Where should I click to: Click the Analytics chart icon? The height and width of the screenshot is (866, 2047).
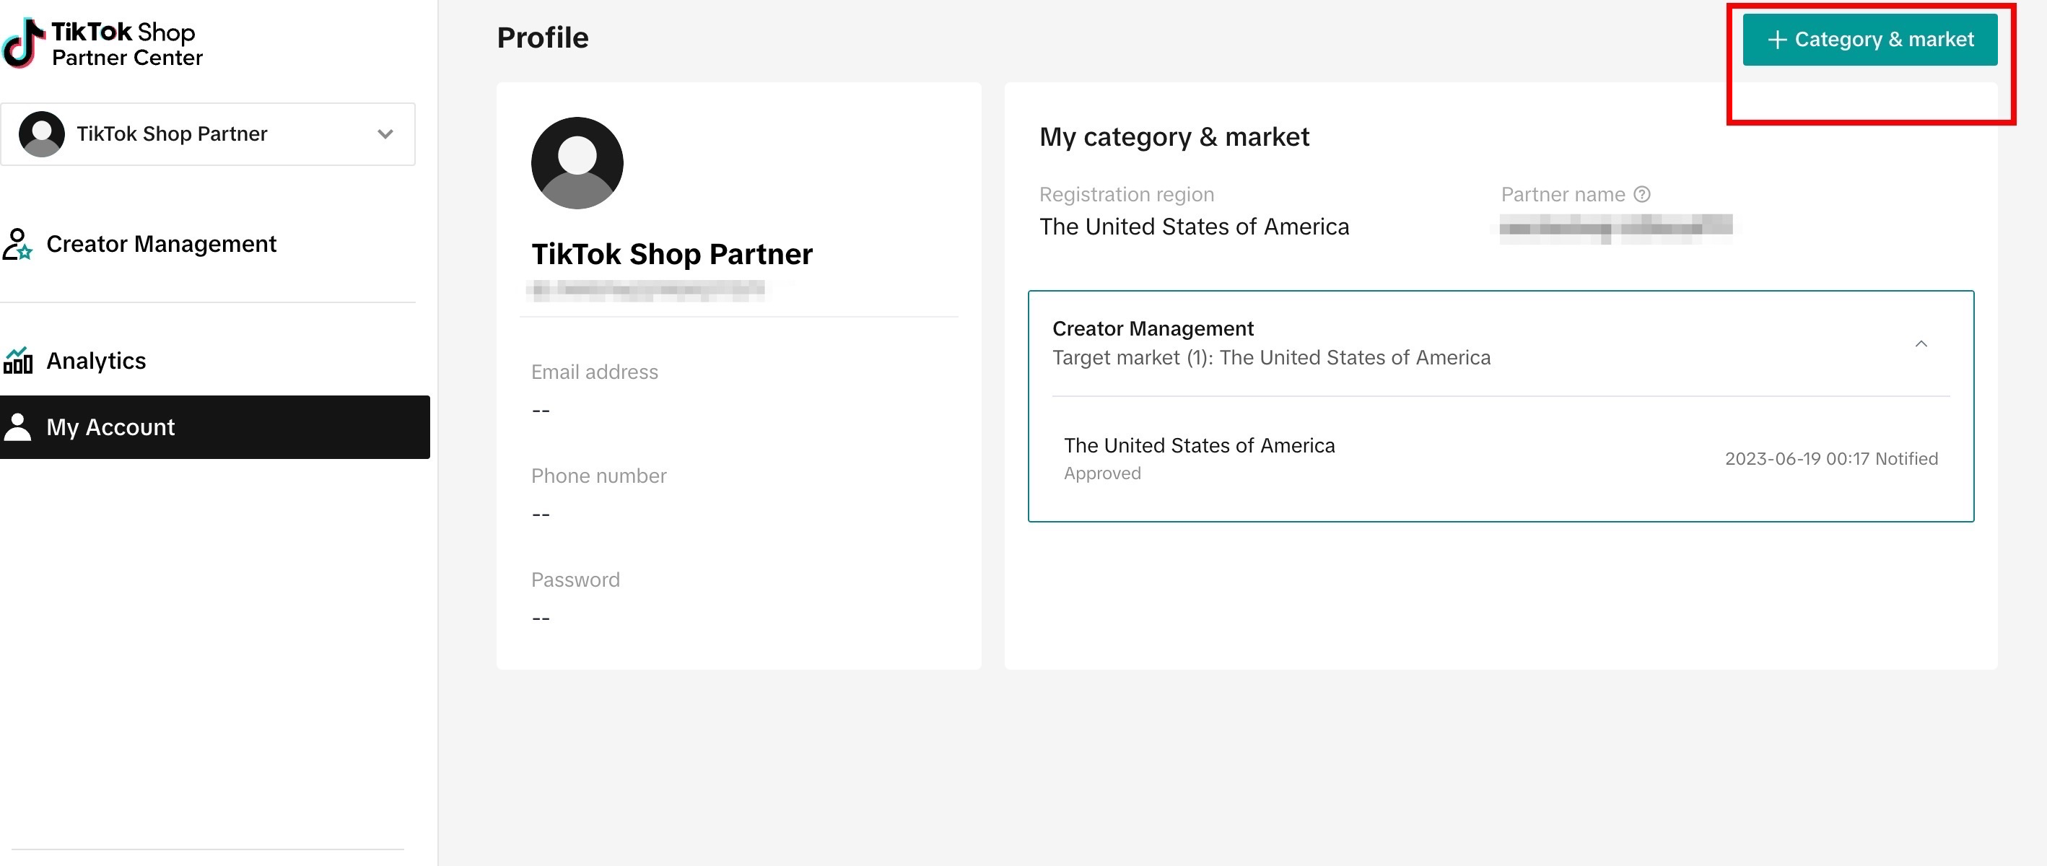(x=17, y=361)
